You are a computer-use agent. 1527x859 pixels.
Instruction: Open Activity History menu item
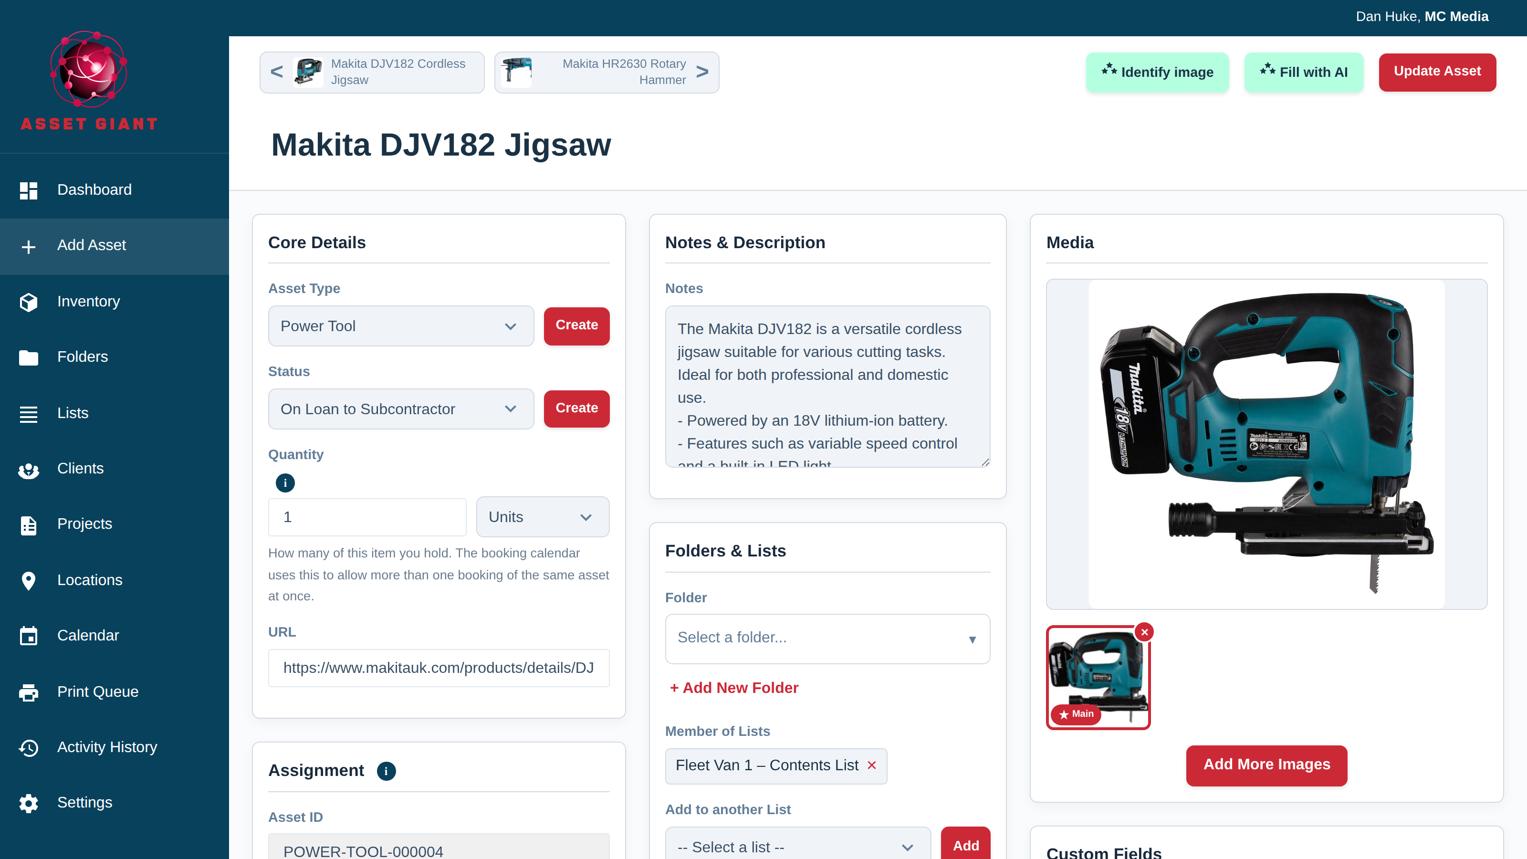(x=115, y=747)
